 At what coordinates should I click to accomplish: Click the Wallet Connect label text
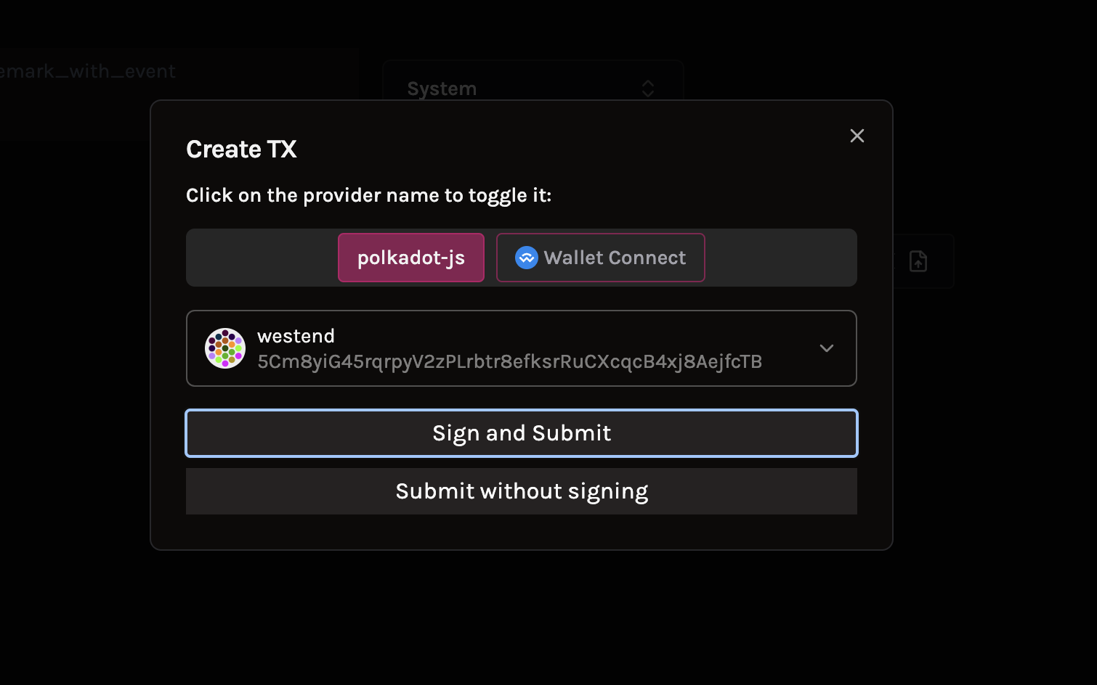pos(615,258)
